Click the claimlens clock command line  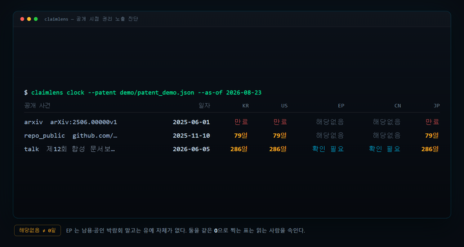point(142,93)
